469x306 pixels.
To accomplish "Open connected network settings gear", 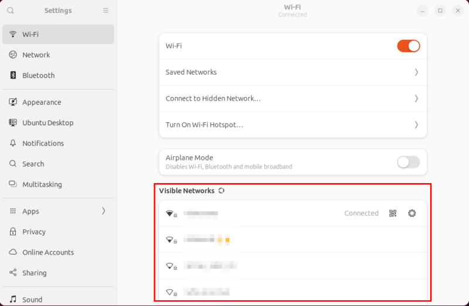I will tap(412, 213).
